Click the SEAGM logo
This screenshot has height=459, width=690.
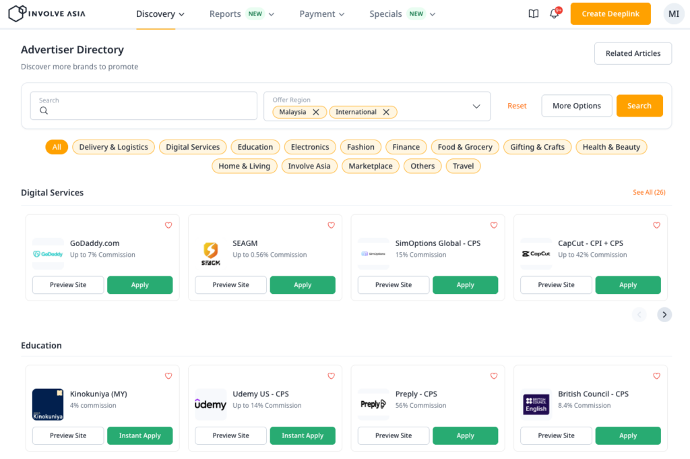211,254
